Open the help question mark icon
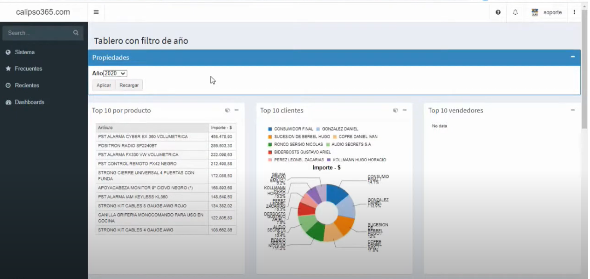The height and width of the screenshot is (279, 590). 498,12
